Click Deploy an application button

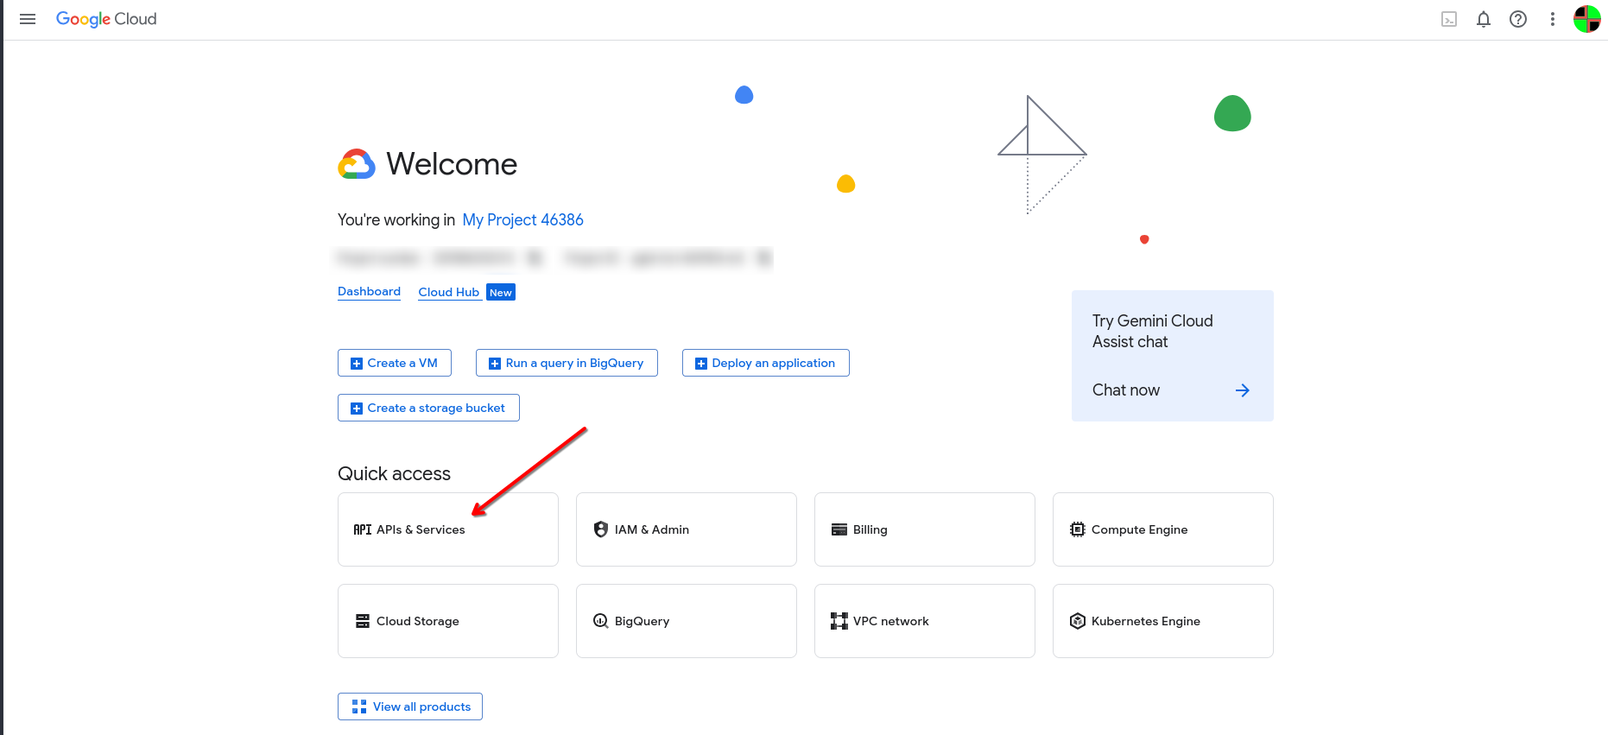tap(766, 363)
